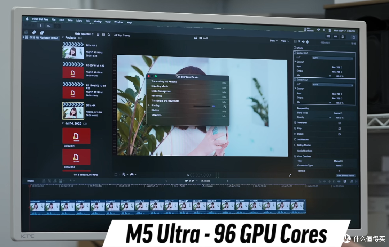Click the timeline Index button
389x247 pixels.
tap(31, 181)
